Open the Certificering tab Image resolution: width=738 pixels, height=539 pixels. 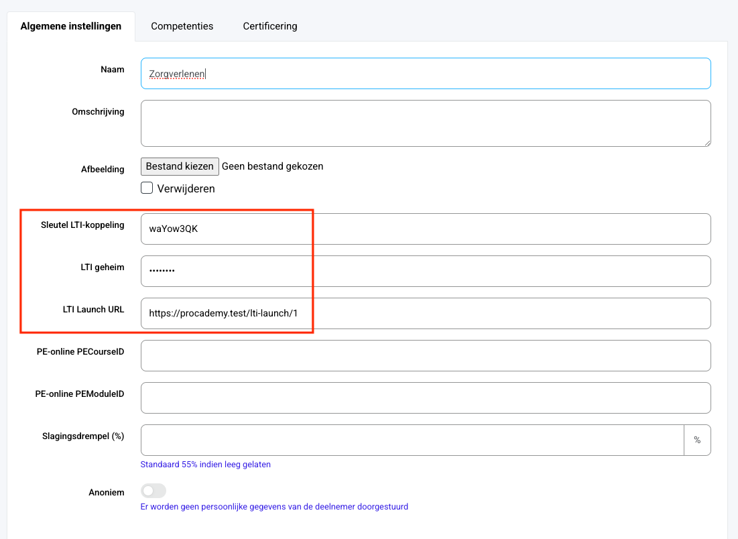(x=269, y=26)
